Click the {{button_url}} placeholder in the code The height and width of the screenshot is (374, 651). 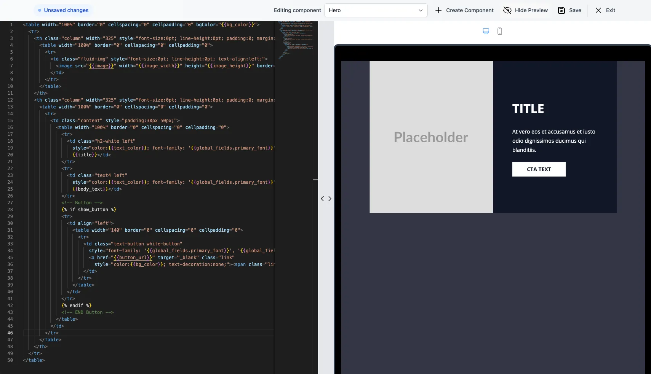tap(133, 258)
